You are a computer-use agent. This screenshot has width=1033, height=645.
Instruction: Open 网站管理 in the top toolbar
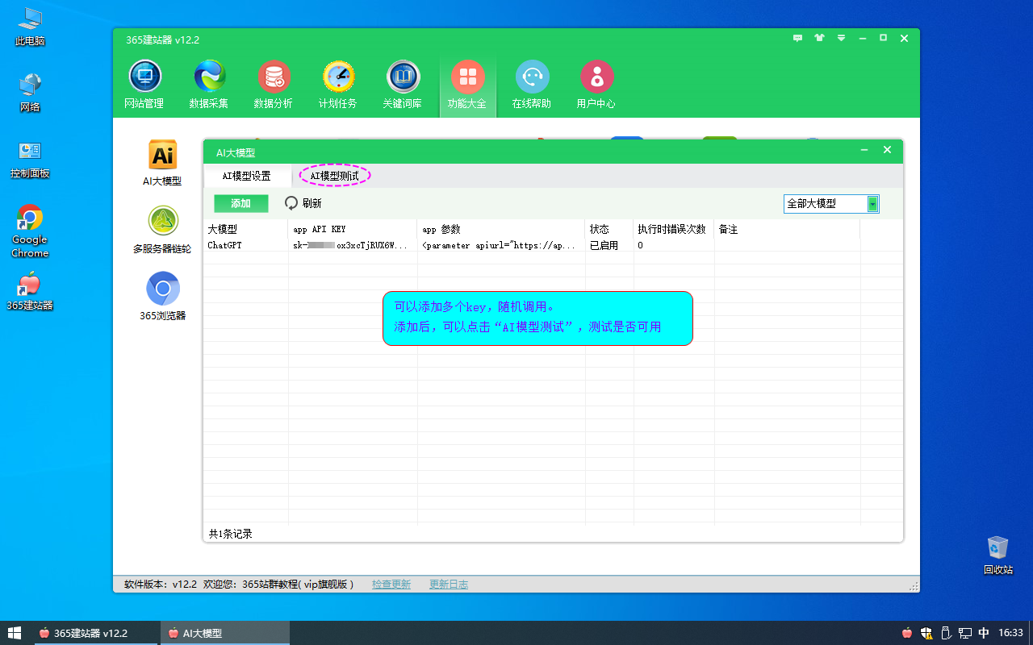pyautogui.click(x=144, y=85)
